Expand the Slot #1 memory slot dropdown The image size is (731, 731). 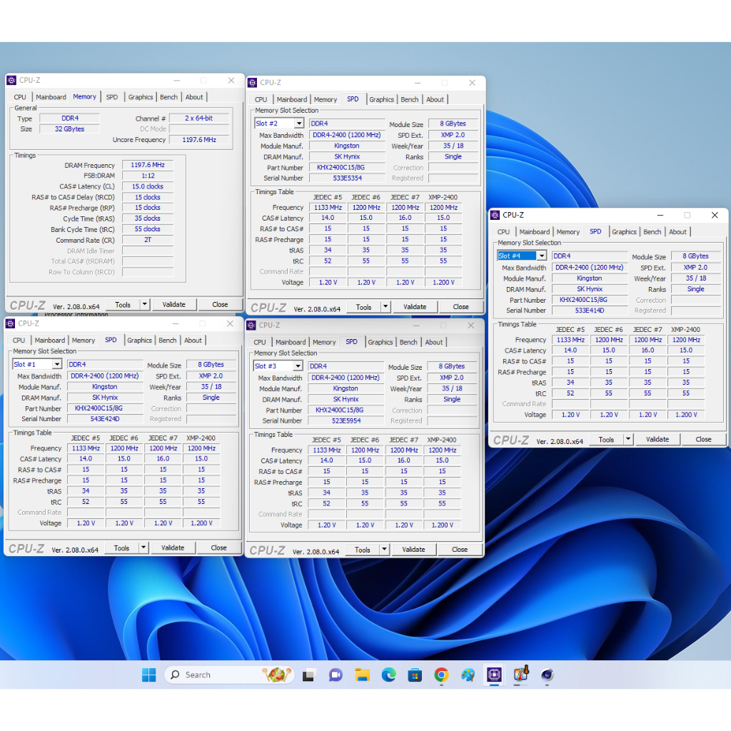[x=57, y=365]
